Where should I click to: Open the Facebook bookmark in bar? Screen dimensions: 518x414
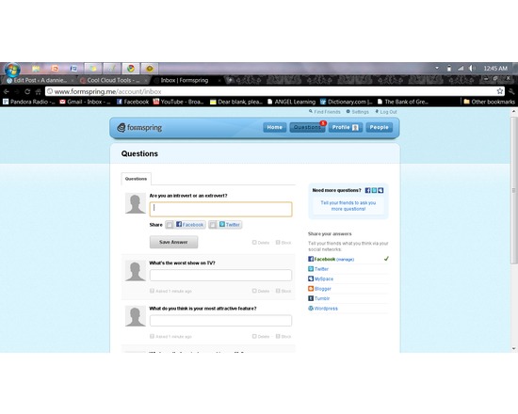(x=133, y=102)
